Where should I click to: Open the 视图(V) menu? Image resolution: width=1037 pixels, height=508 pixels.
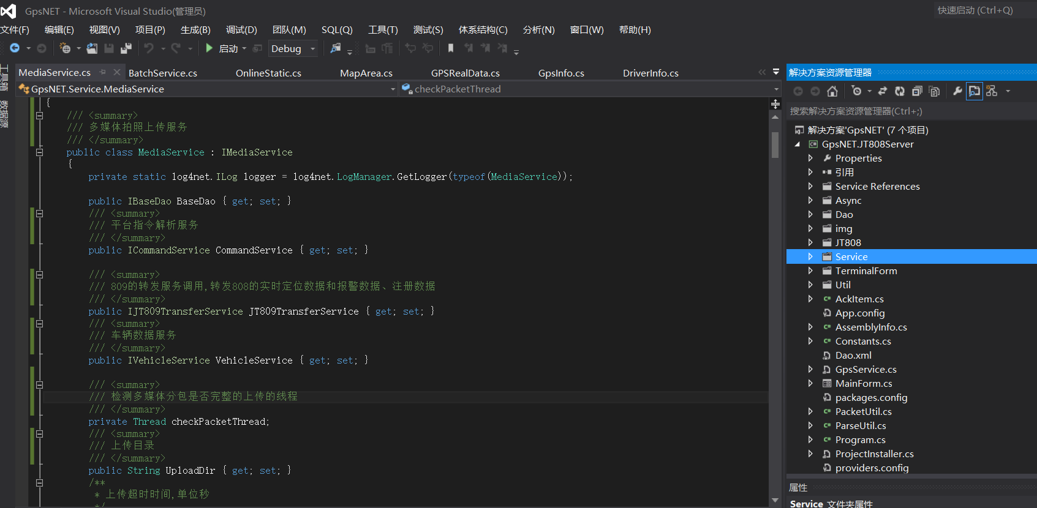tap(104, 29)
